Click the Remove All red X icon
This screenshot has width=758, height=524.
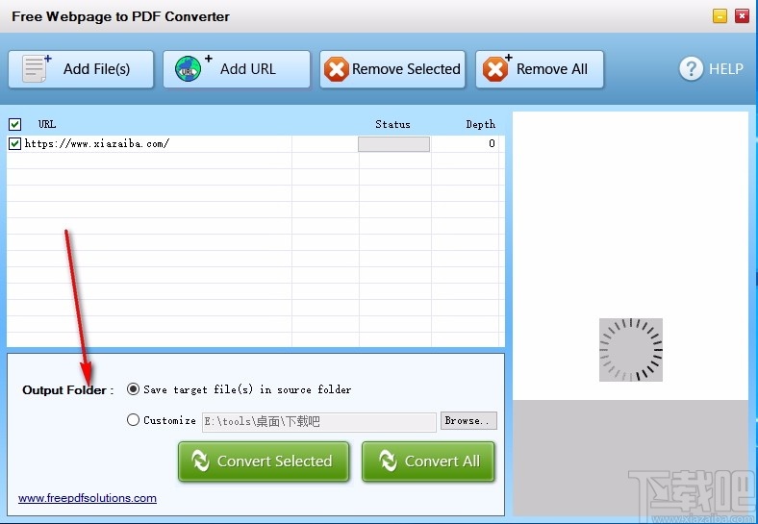click(496, 68)
